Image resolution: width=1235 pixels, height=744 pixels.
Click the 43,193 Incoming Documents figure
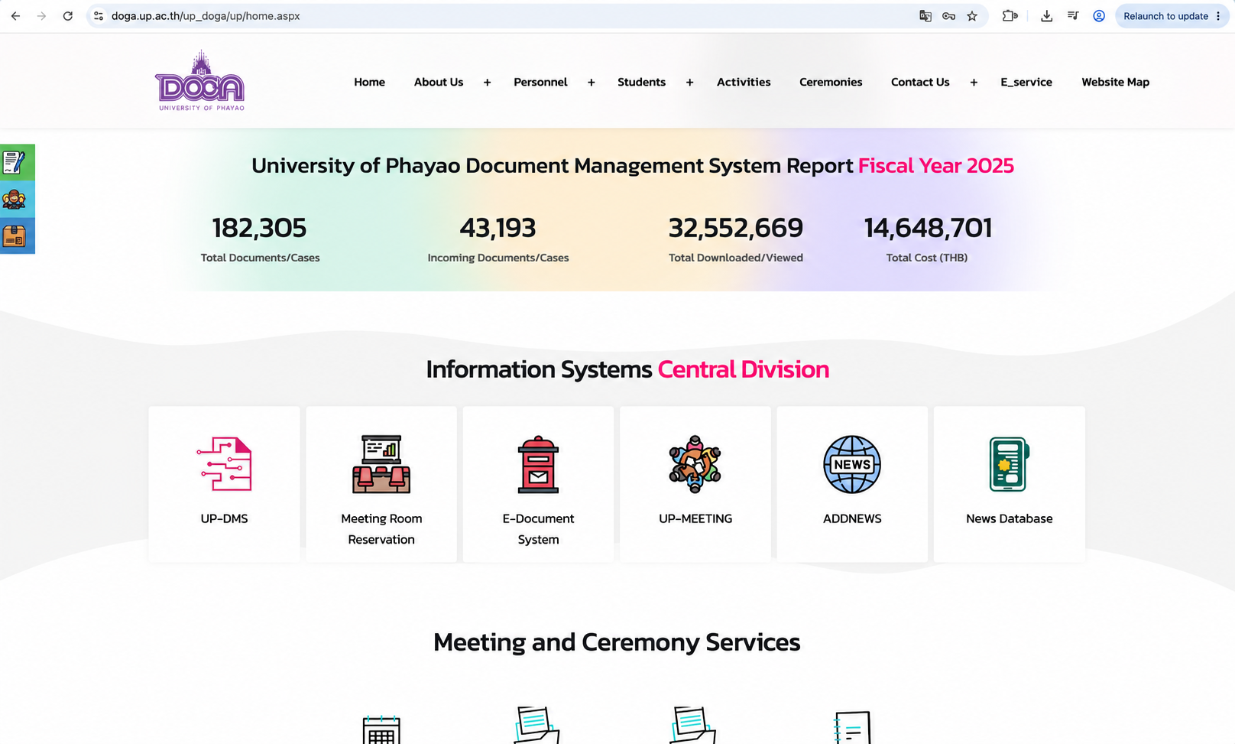click(x=498, y=228)
